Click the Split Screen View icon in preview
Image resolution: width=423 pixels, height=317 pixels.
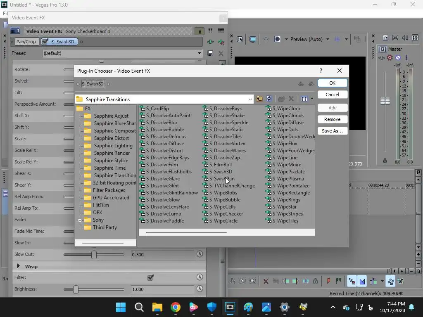pos(277,39)
